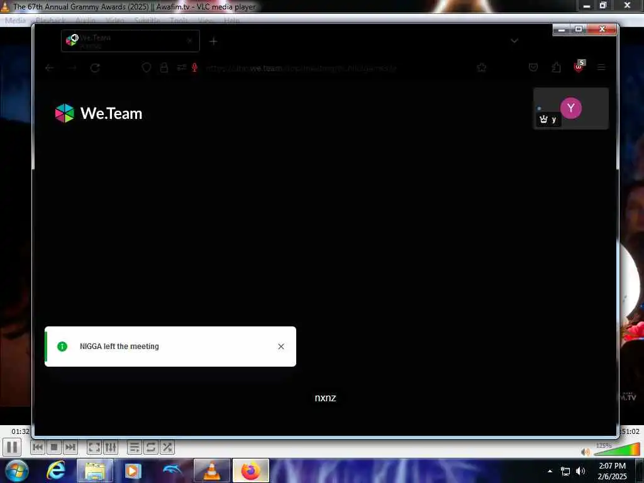This screenshot has width=644, height=483.
Task: Select participant Y avatar tile
Action: point(571,108)
